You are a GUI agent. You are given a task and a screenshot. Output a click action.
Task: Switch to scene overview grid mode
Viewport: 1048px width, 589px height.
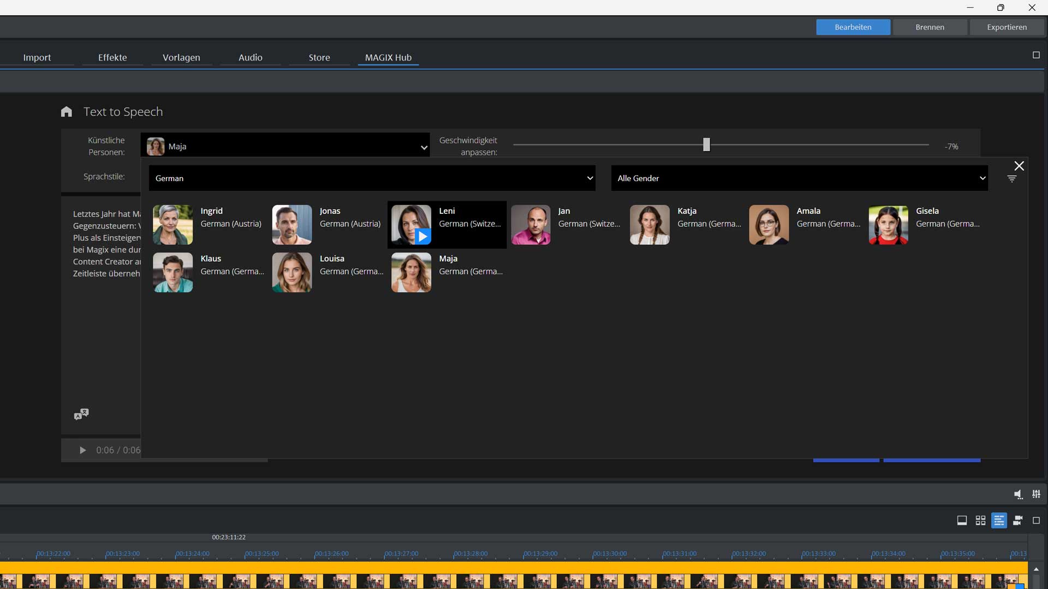[980, 520]
